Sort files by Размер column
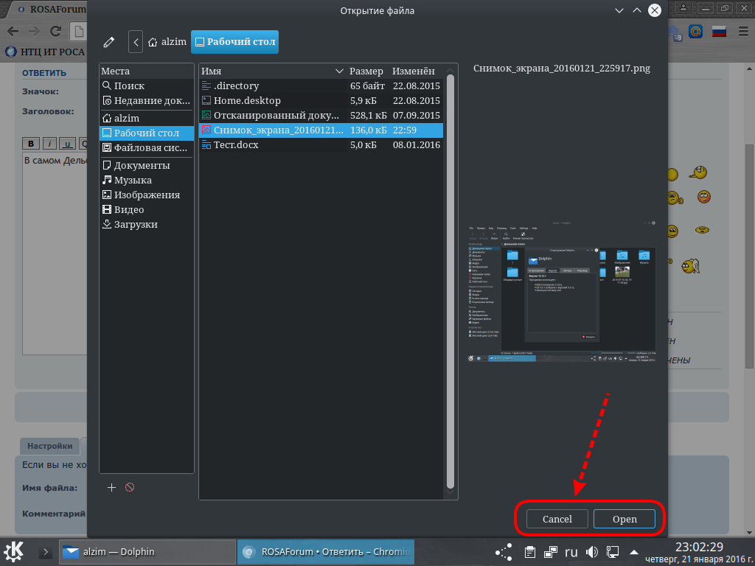The height and width of the screenshot is (566, 755). 366,71
